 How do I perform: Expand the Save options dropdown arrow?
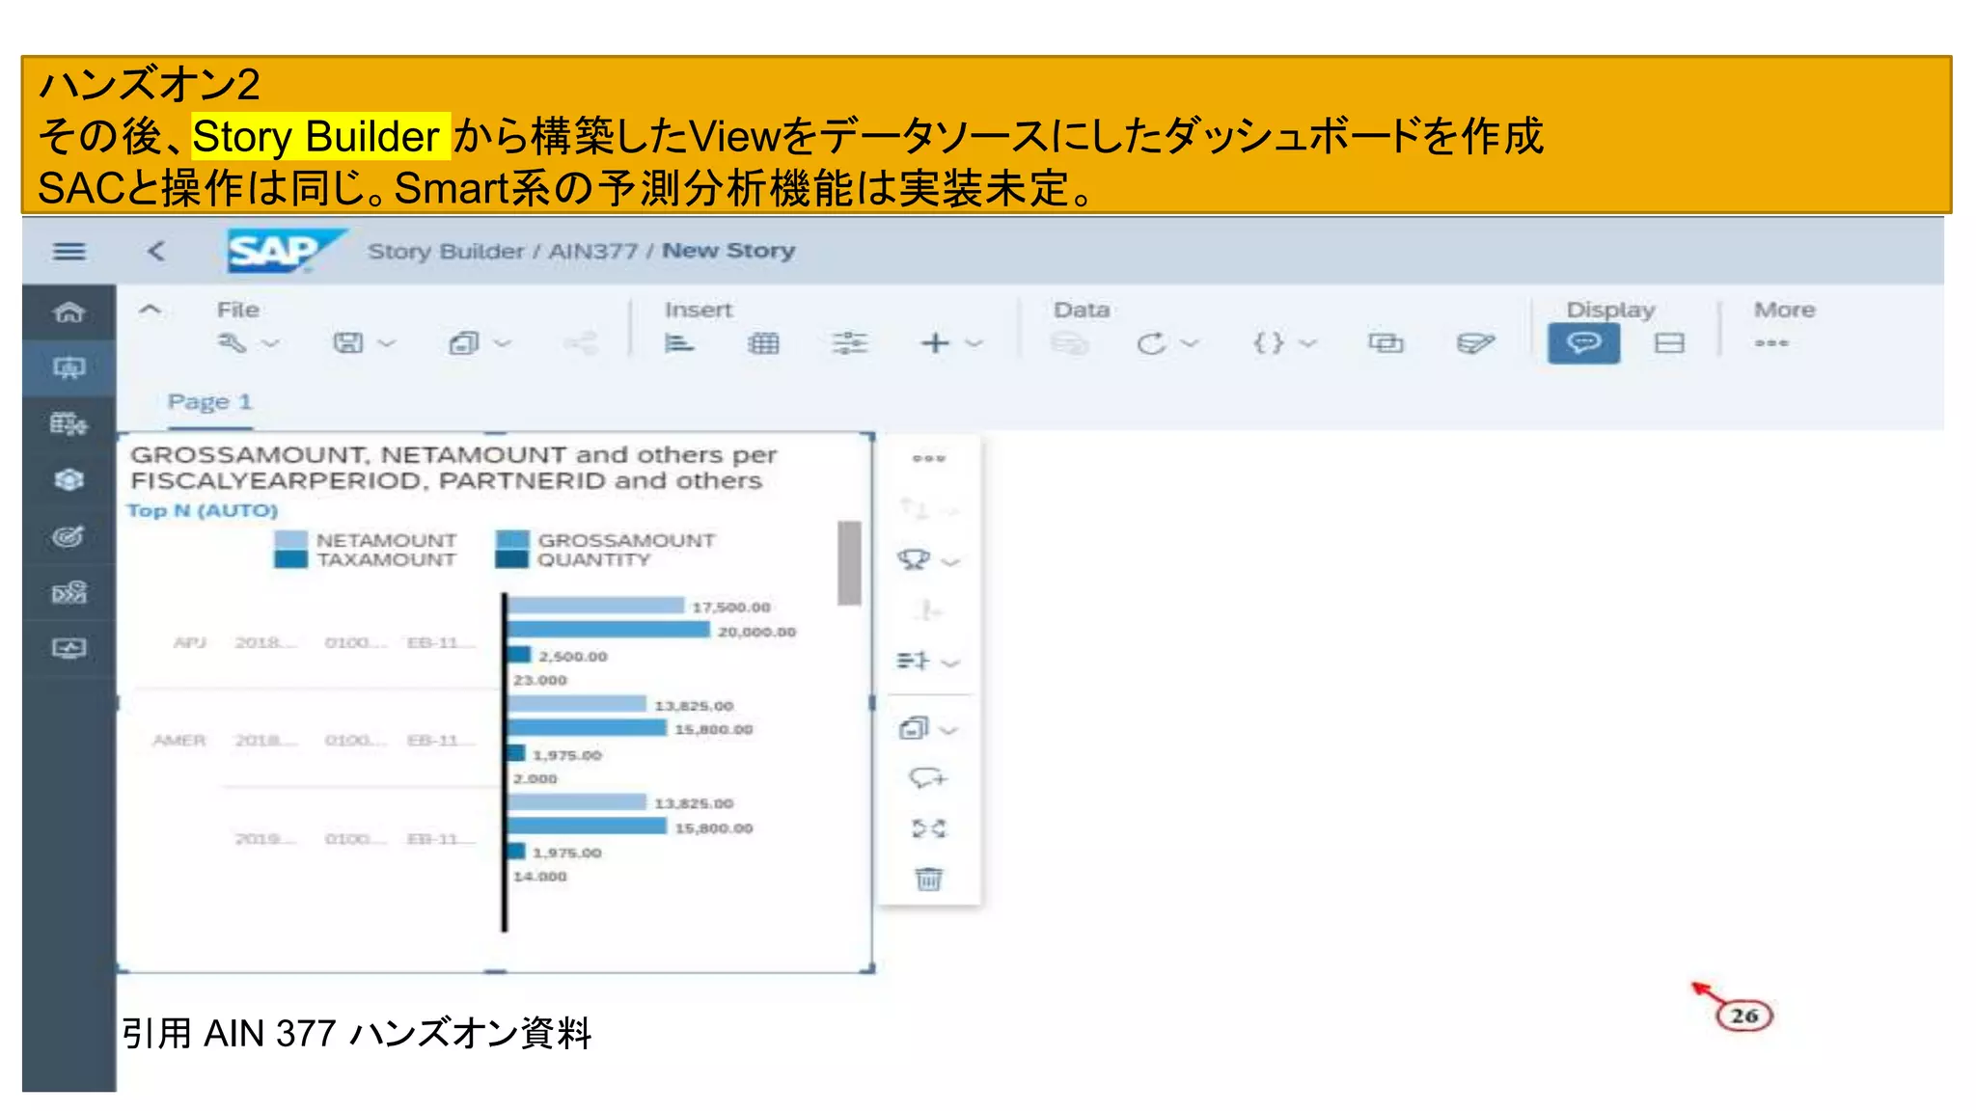[387, 343]
